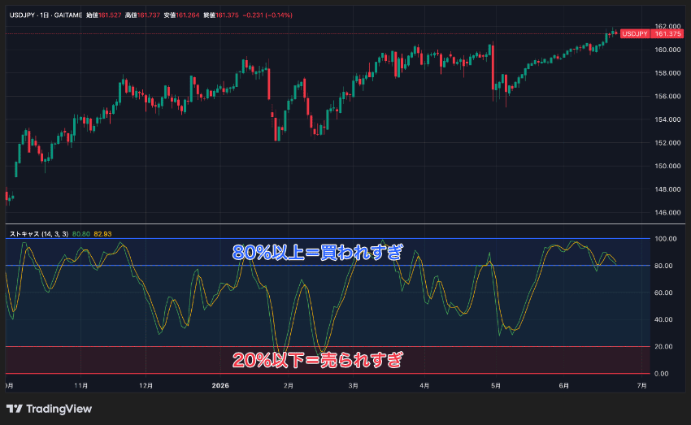Click the ストキャス (14, 3, 3) indicator label

tap(39, 234)
